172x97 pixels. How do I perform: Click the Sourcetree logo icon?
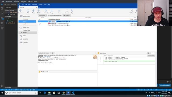point(19,5)
